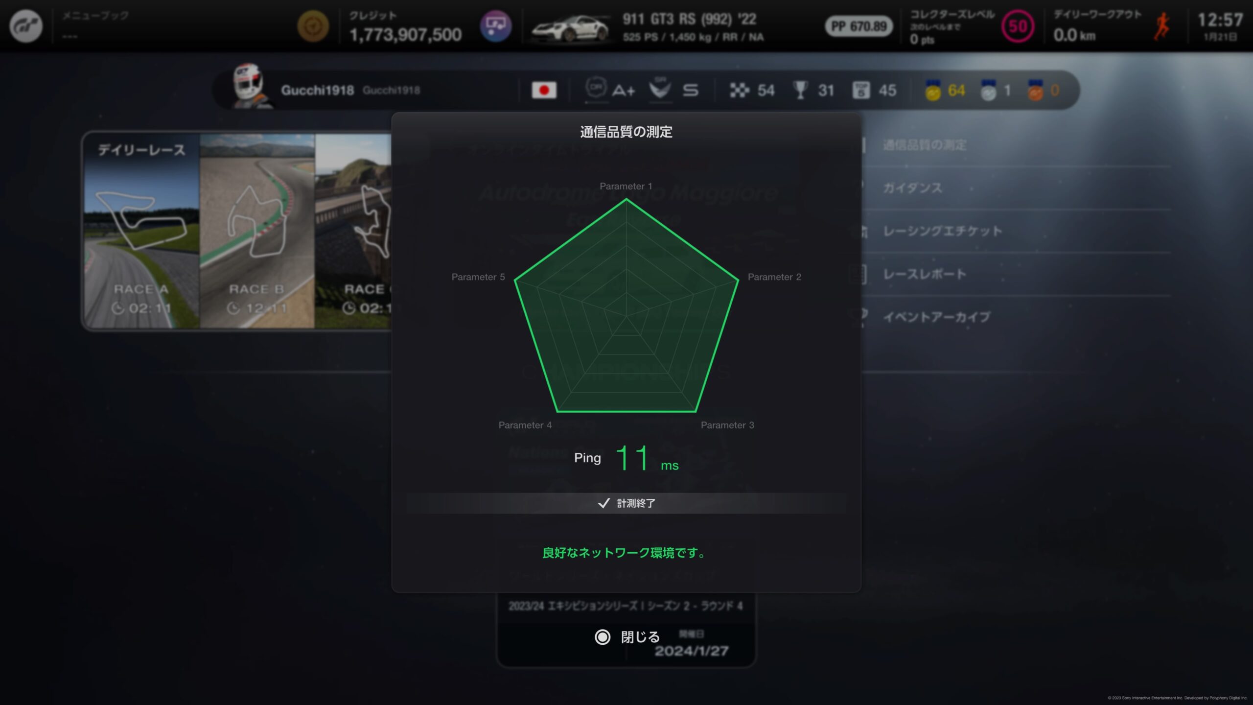
Task: Click the daily workout runner icon
Action: (1162, 26)
